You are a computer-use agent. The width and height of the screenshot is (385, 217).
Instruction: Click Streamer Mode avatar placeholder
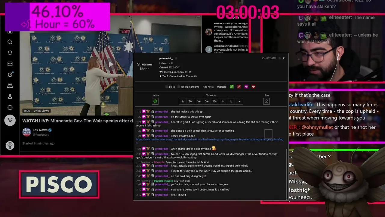(x=145, y=67)
